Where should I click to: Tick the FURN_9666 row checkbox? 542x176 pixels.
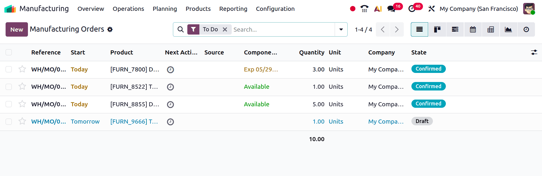[9, 122]
